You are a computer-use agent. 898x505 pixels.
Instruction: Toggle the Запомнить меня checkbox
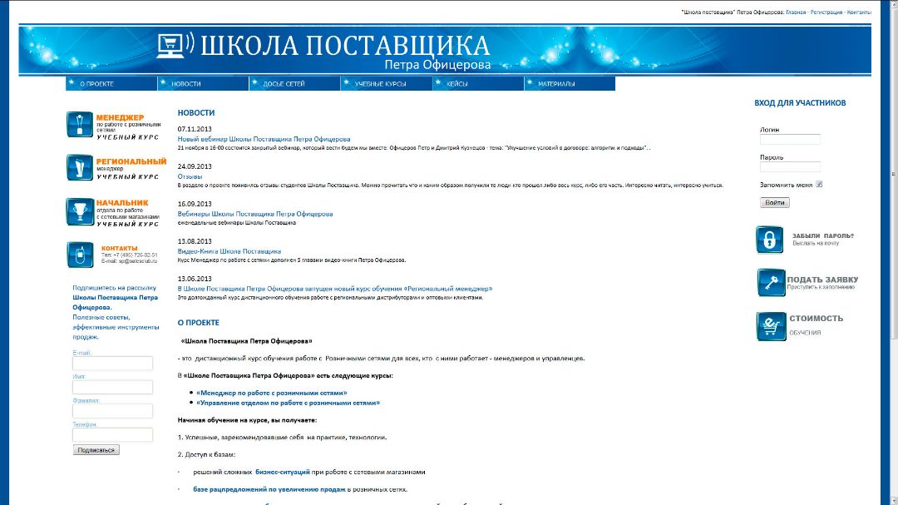819,184
